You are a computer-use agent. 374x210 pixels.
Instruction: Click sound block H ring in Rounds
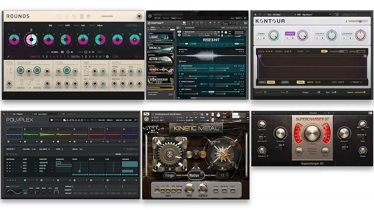pyautogui.click(x=135, y=39)
